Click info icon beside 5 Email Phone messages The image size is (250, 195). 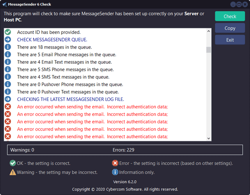8,54
